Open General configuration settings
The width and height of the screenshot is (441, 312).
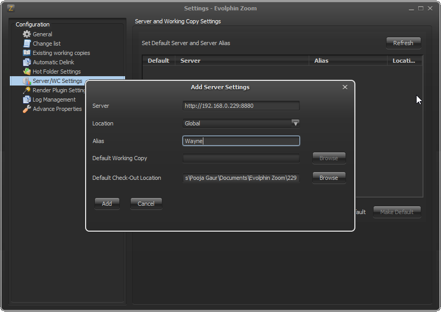(x=42, y=34)
